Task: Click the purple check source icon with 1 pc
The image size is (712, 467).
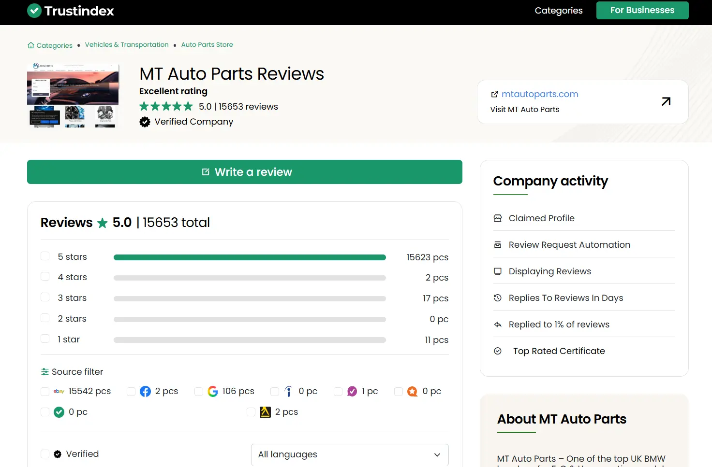Action: [352, 391]
